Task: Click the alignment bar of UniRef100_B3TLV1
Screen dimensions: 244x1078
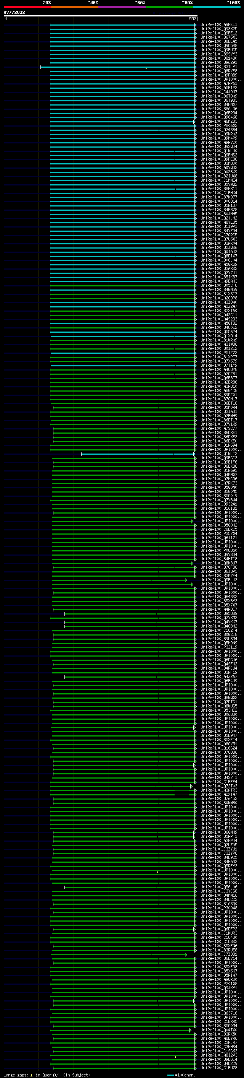Action: 118,67
